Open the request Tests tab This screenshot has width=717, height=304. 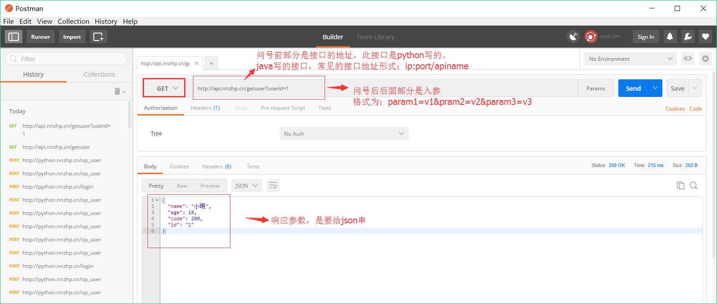pyautogui.click(x=325, y=108)
